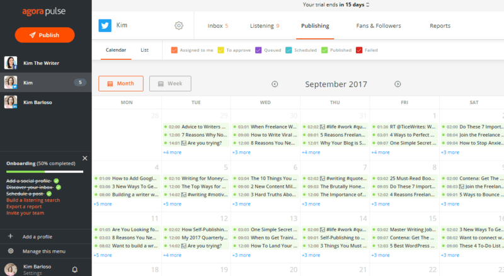Open 'How to Add Googl...' 01:09 post
The height and width of the screenshot is (276, 504).
tap(127, 178)
